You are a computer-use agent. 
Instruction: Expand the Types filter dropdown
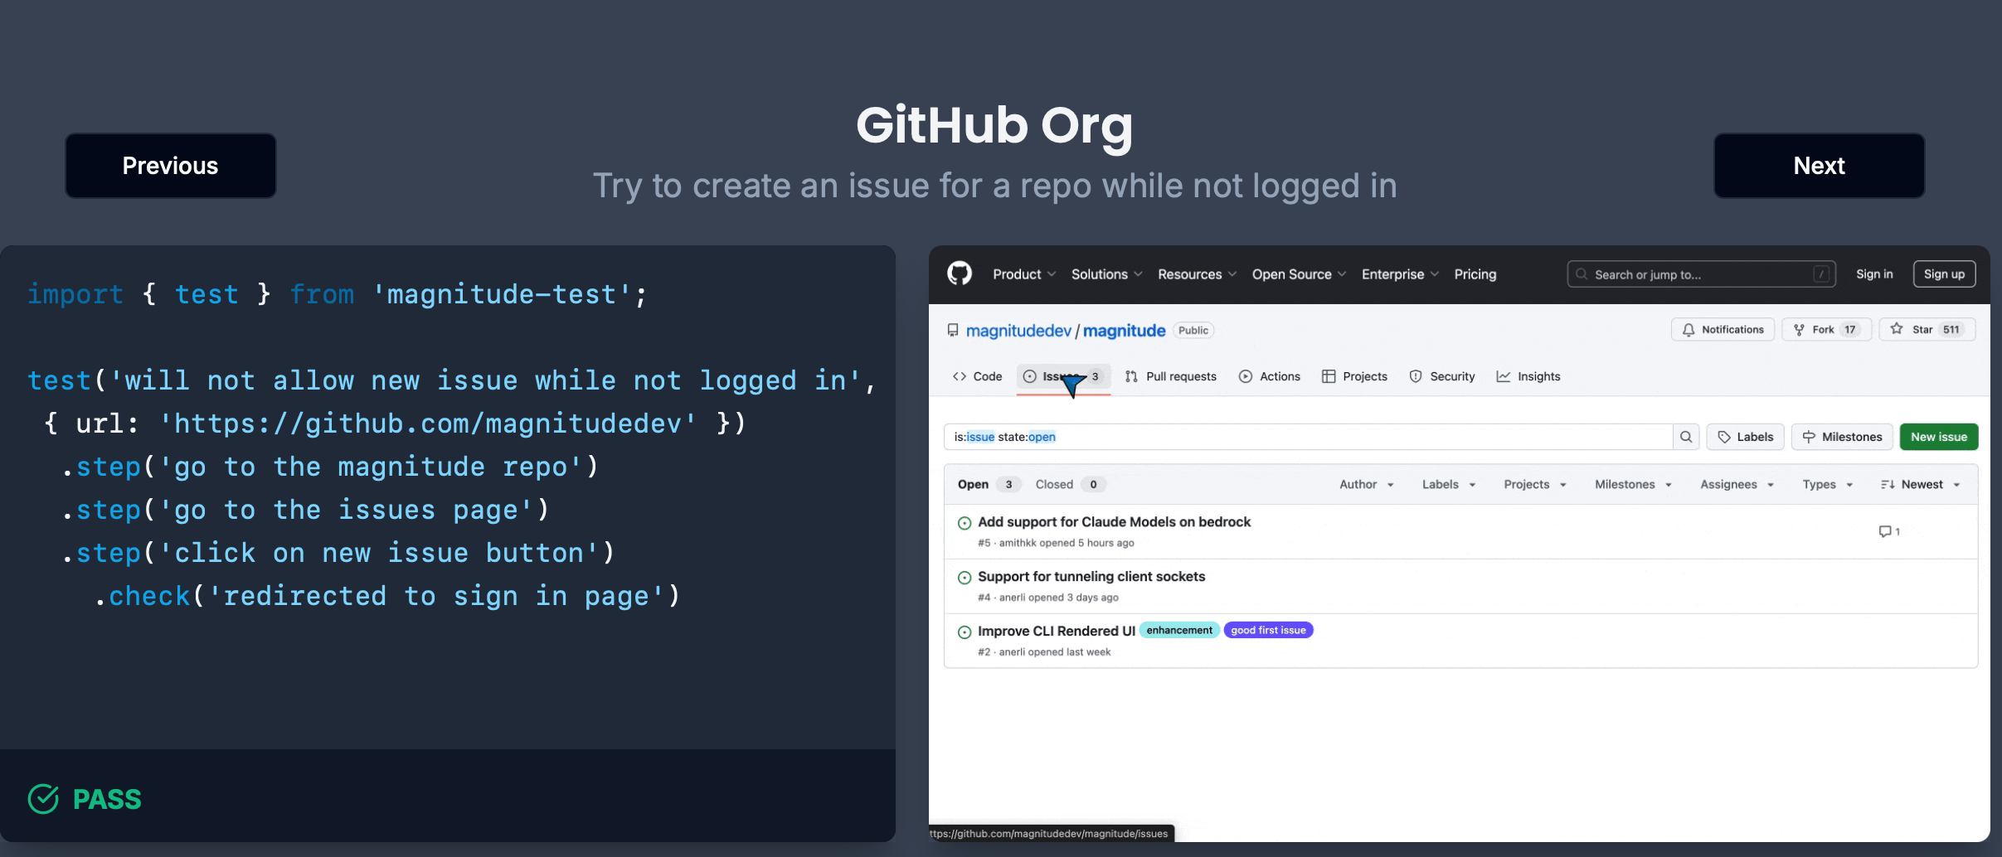click(1828, 485)
